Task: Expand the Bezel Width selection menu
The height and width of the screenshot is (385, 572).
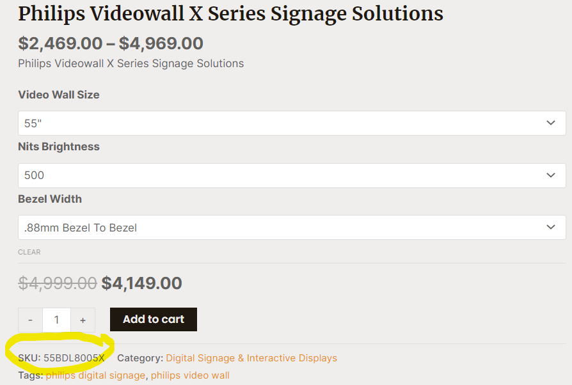Action: 292,227
